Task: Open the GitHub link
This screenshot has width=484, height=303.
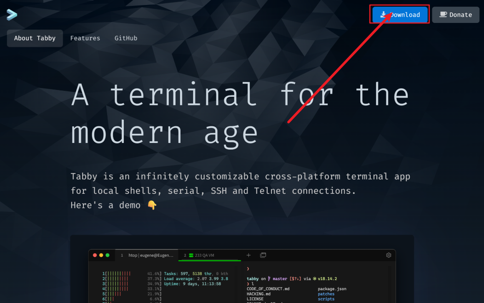Action: coord(126,38)
